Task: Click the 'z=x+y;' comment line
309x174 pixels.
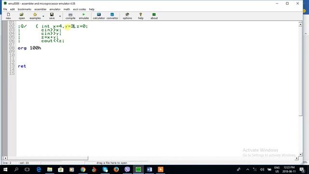Action: tap(50, 37)
